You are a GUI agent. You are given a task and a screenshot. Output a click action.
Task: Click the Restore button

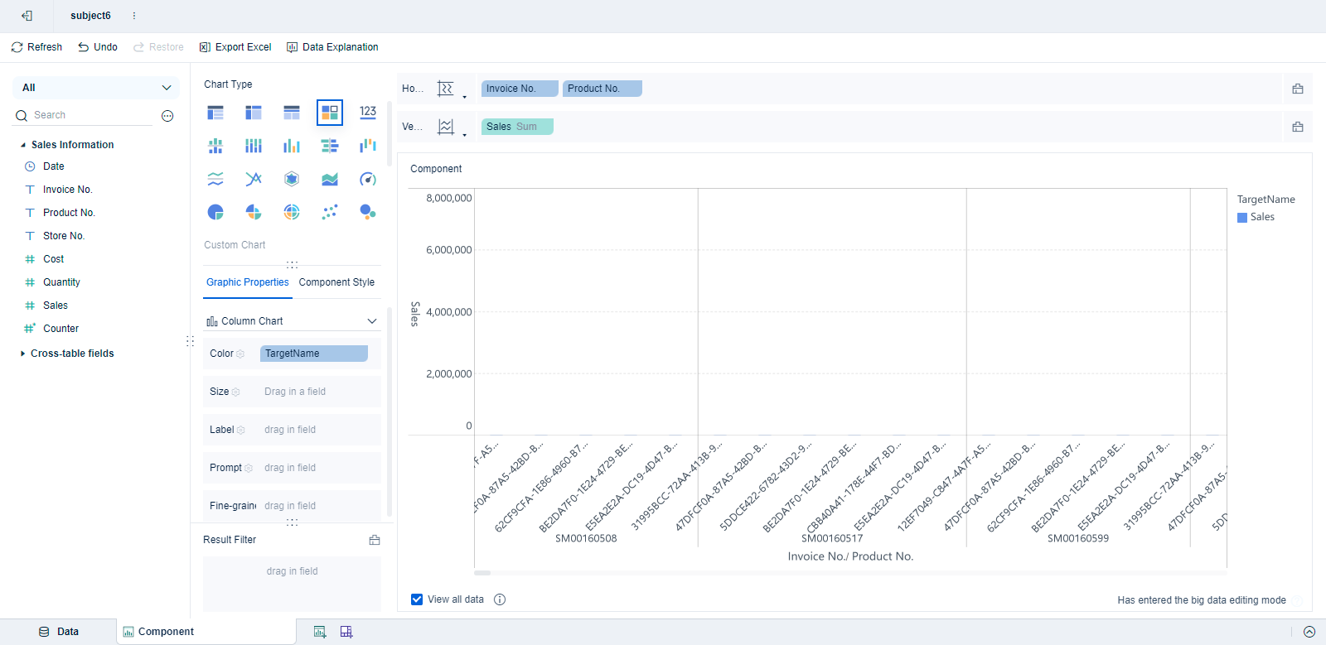coord(158,47)
